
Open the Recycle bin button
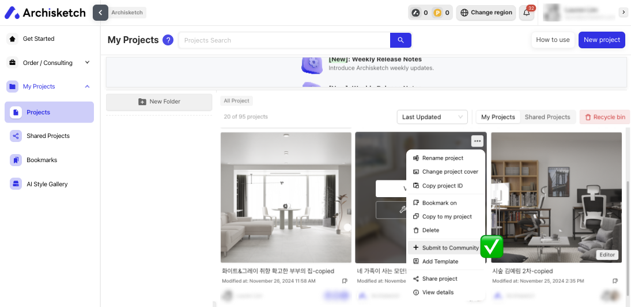pyautogui.click(x=604, y=117)
